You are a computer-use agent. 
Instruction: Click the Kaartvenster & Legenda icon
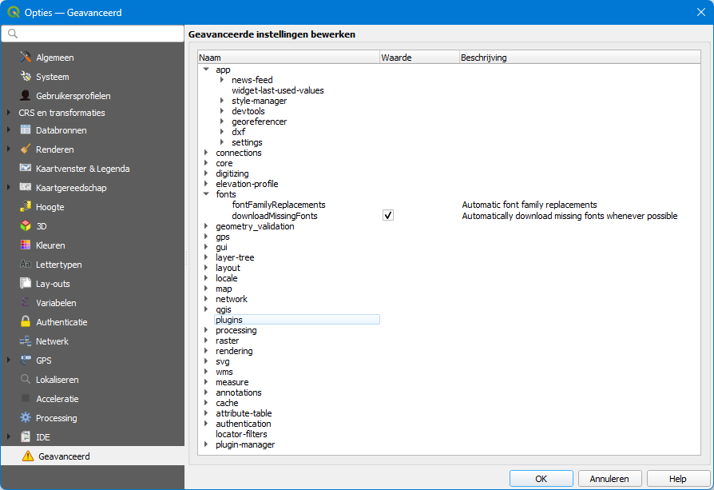click(26, 168)
